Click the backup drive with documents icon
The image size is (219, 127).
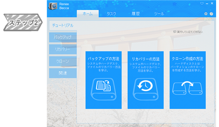click(x=103, y=89)
